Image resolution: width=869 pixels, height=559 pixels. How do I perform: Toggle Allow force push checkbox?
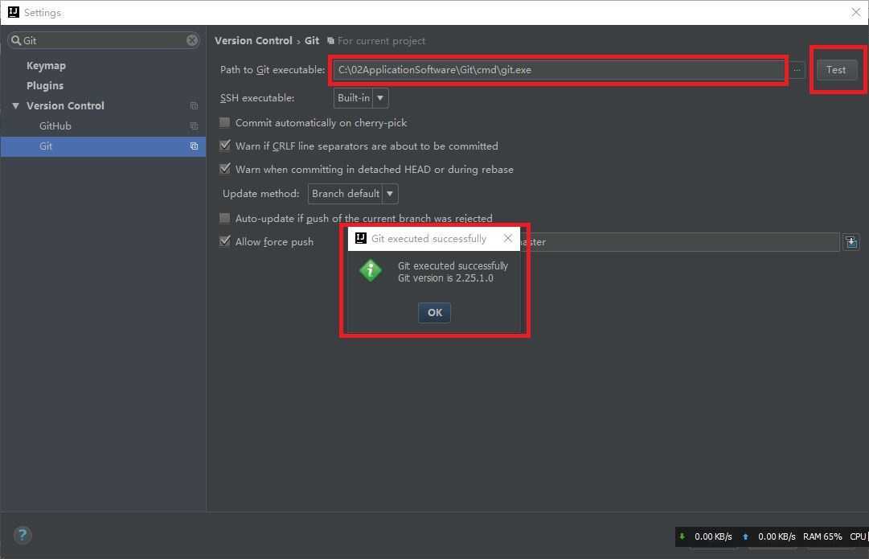224,241
